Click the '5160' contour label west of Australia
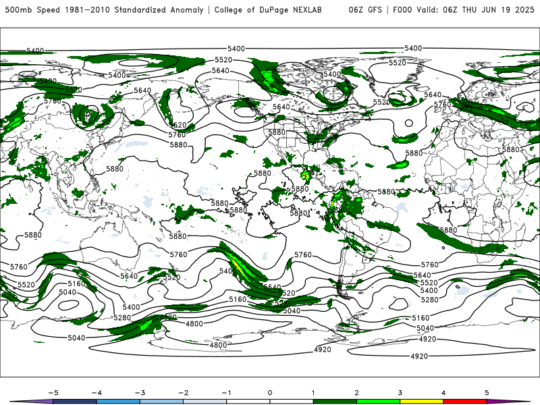Screen dimensions: 540x405 click(x=76, y=283)
